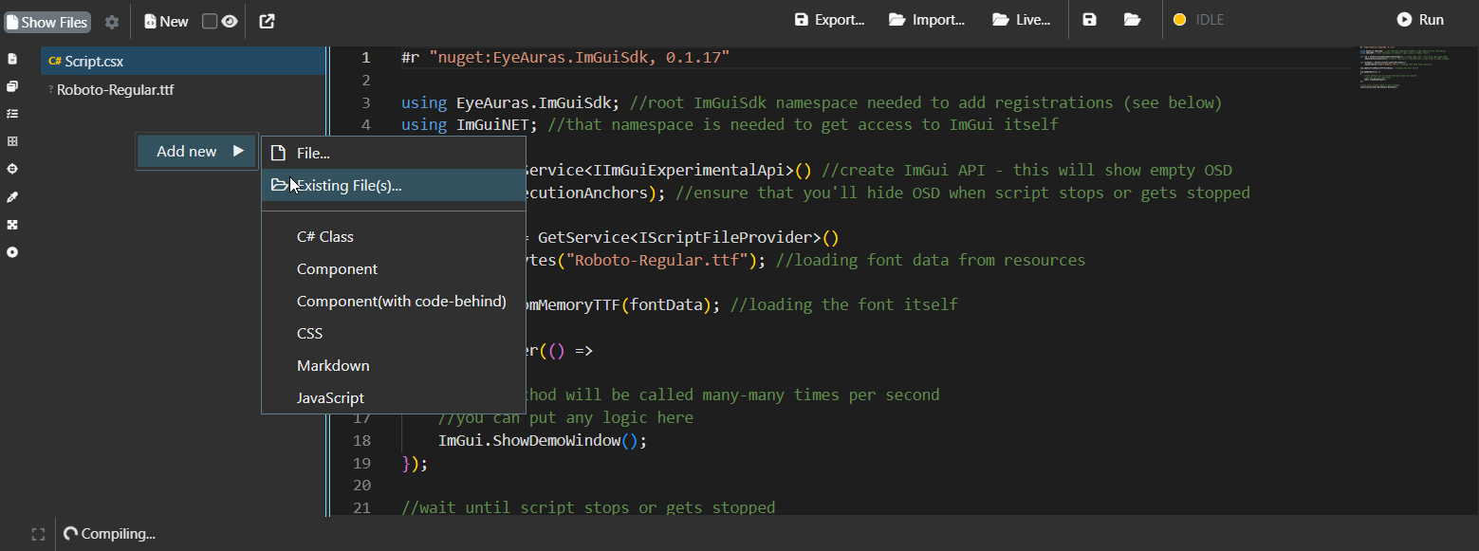Toggle the Show Files button
1479x551 pixels.
(x=47, y=21)
